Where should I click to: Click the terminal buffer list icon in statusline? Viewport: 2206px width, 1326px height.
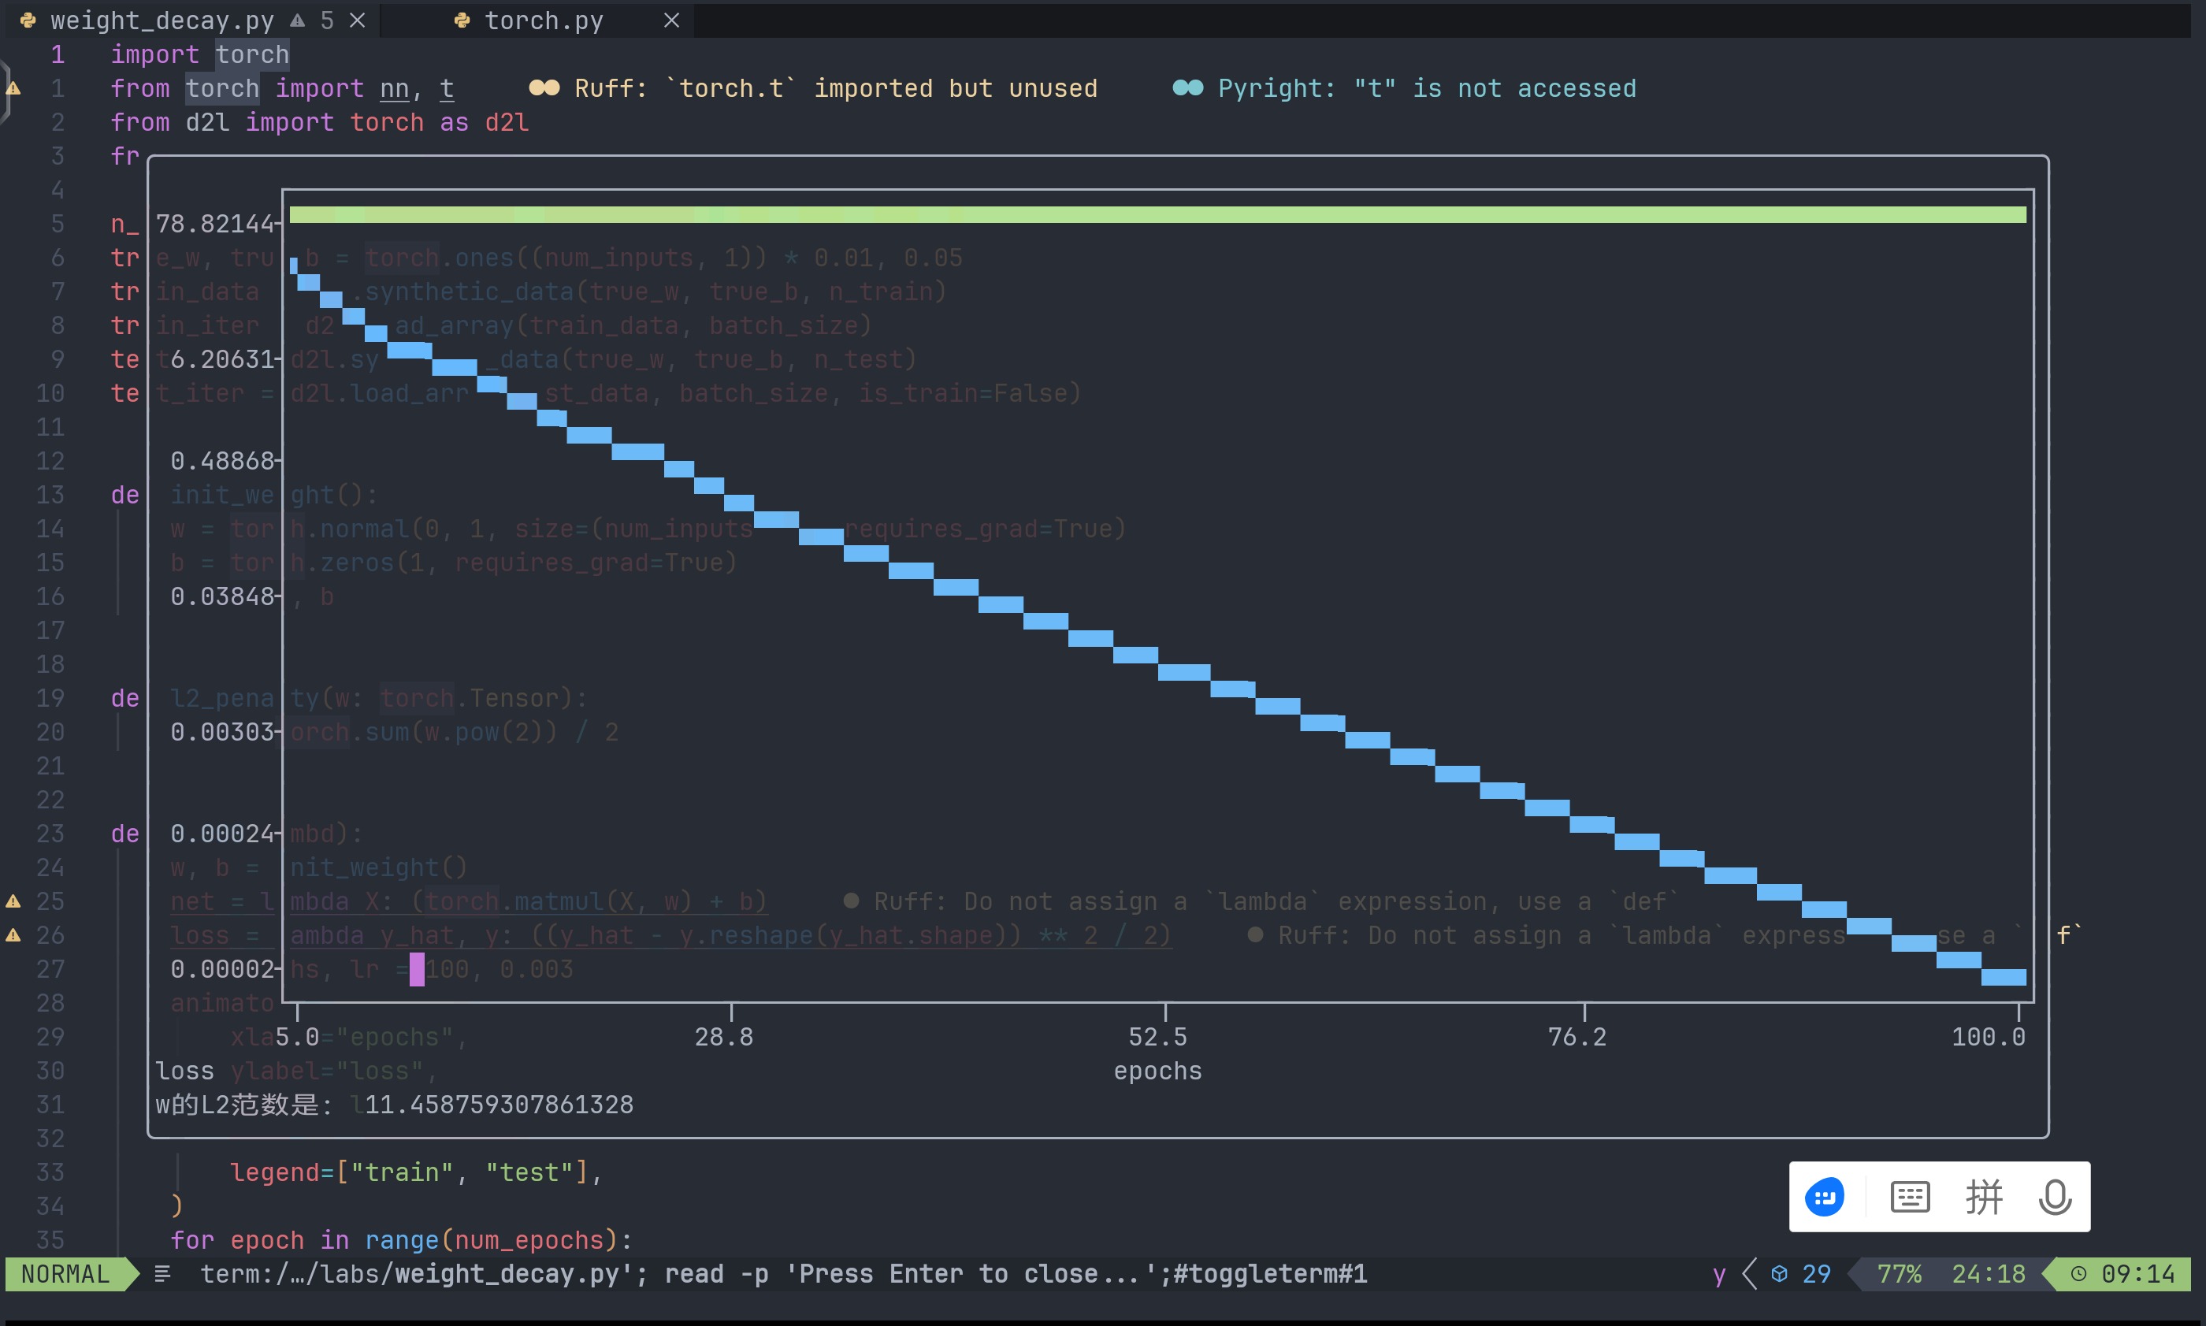pos(162,1273)
